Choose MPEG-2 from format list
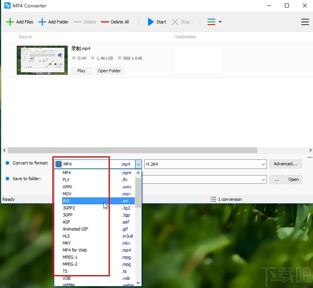This screenshot has height=288, width=313. coord(98,264)
